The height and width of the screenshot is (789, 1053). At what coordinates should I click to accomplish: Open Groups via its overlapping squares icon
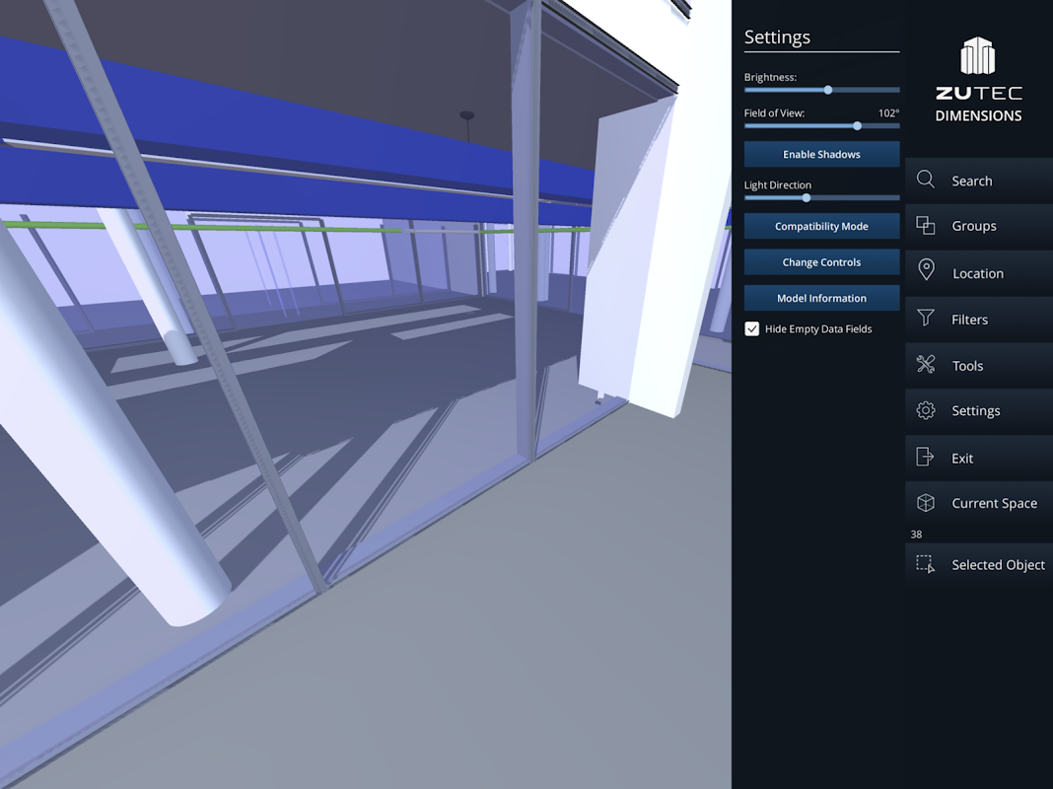click(926, 226)
